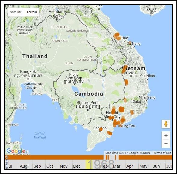Select the orange marker near Huế
Screen dimensions: 177x174
pos(117,36)
